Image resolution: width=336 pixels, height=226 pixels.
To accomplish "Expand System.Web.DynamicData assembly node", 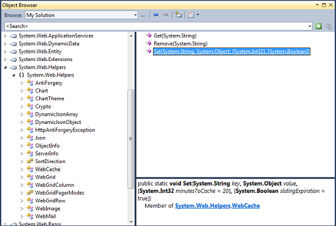I will click(x=6, y=44).
